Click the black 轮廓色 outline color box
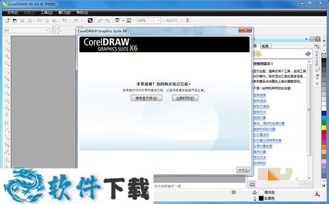Image resolution: width=329 pixels, height=204 pixels. [x=261, y=198]
